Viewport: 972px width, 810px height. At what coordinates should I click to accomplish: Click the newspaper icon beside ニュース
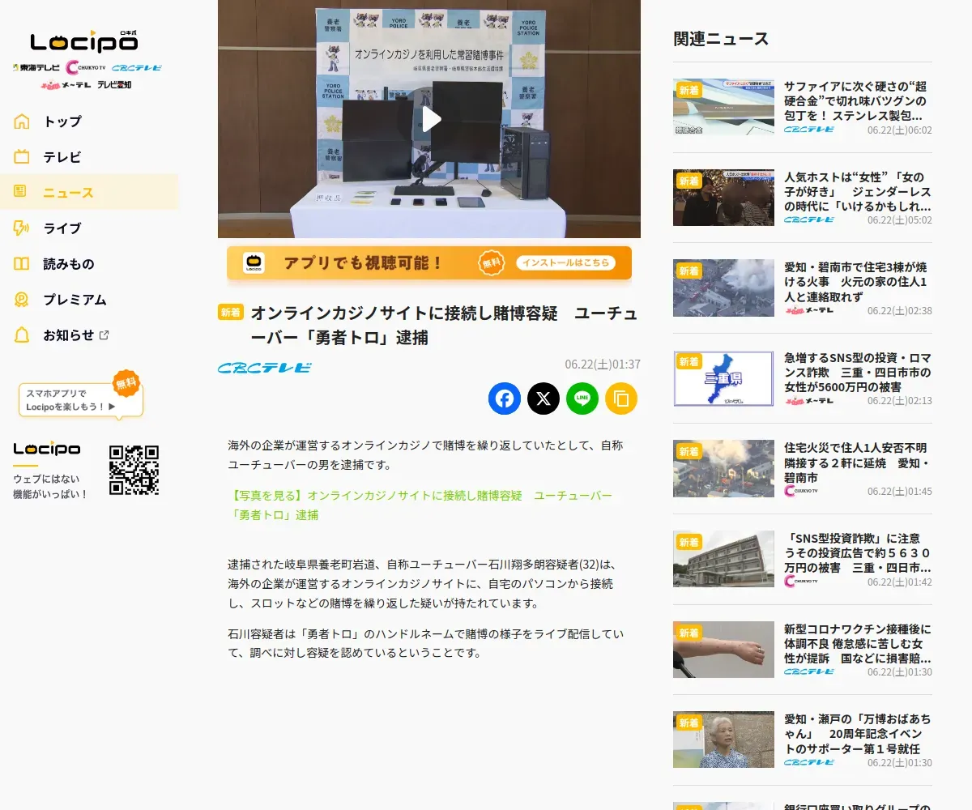(x=20, y=192)
